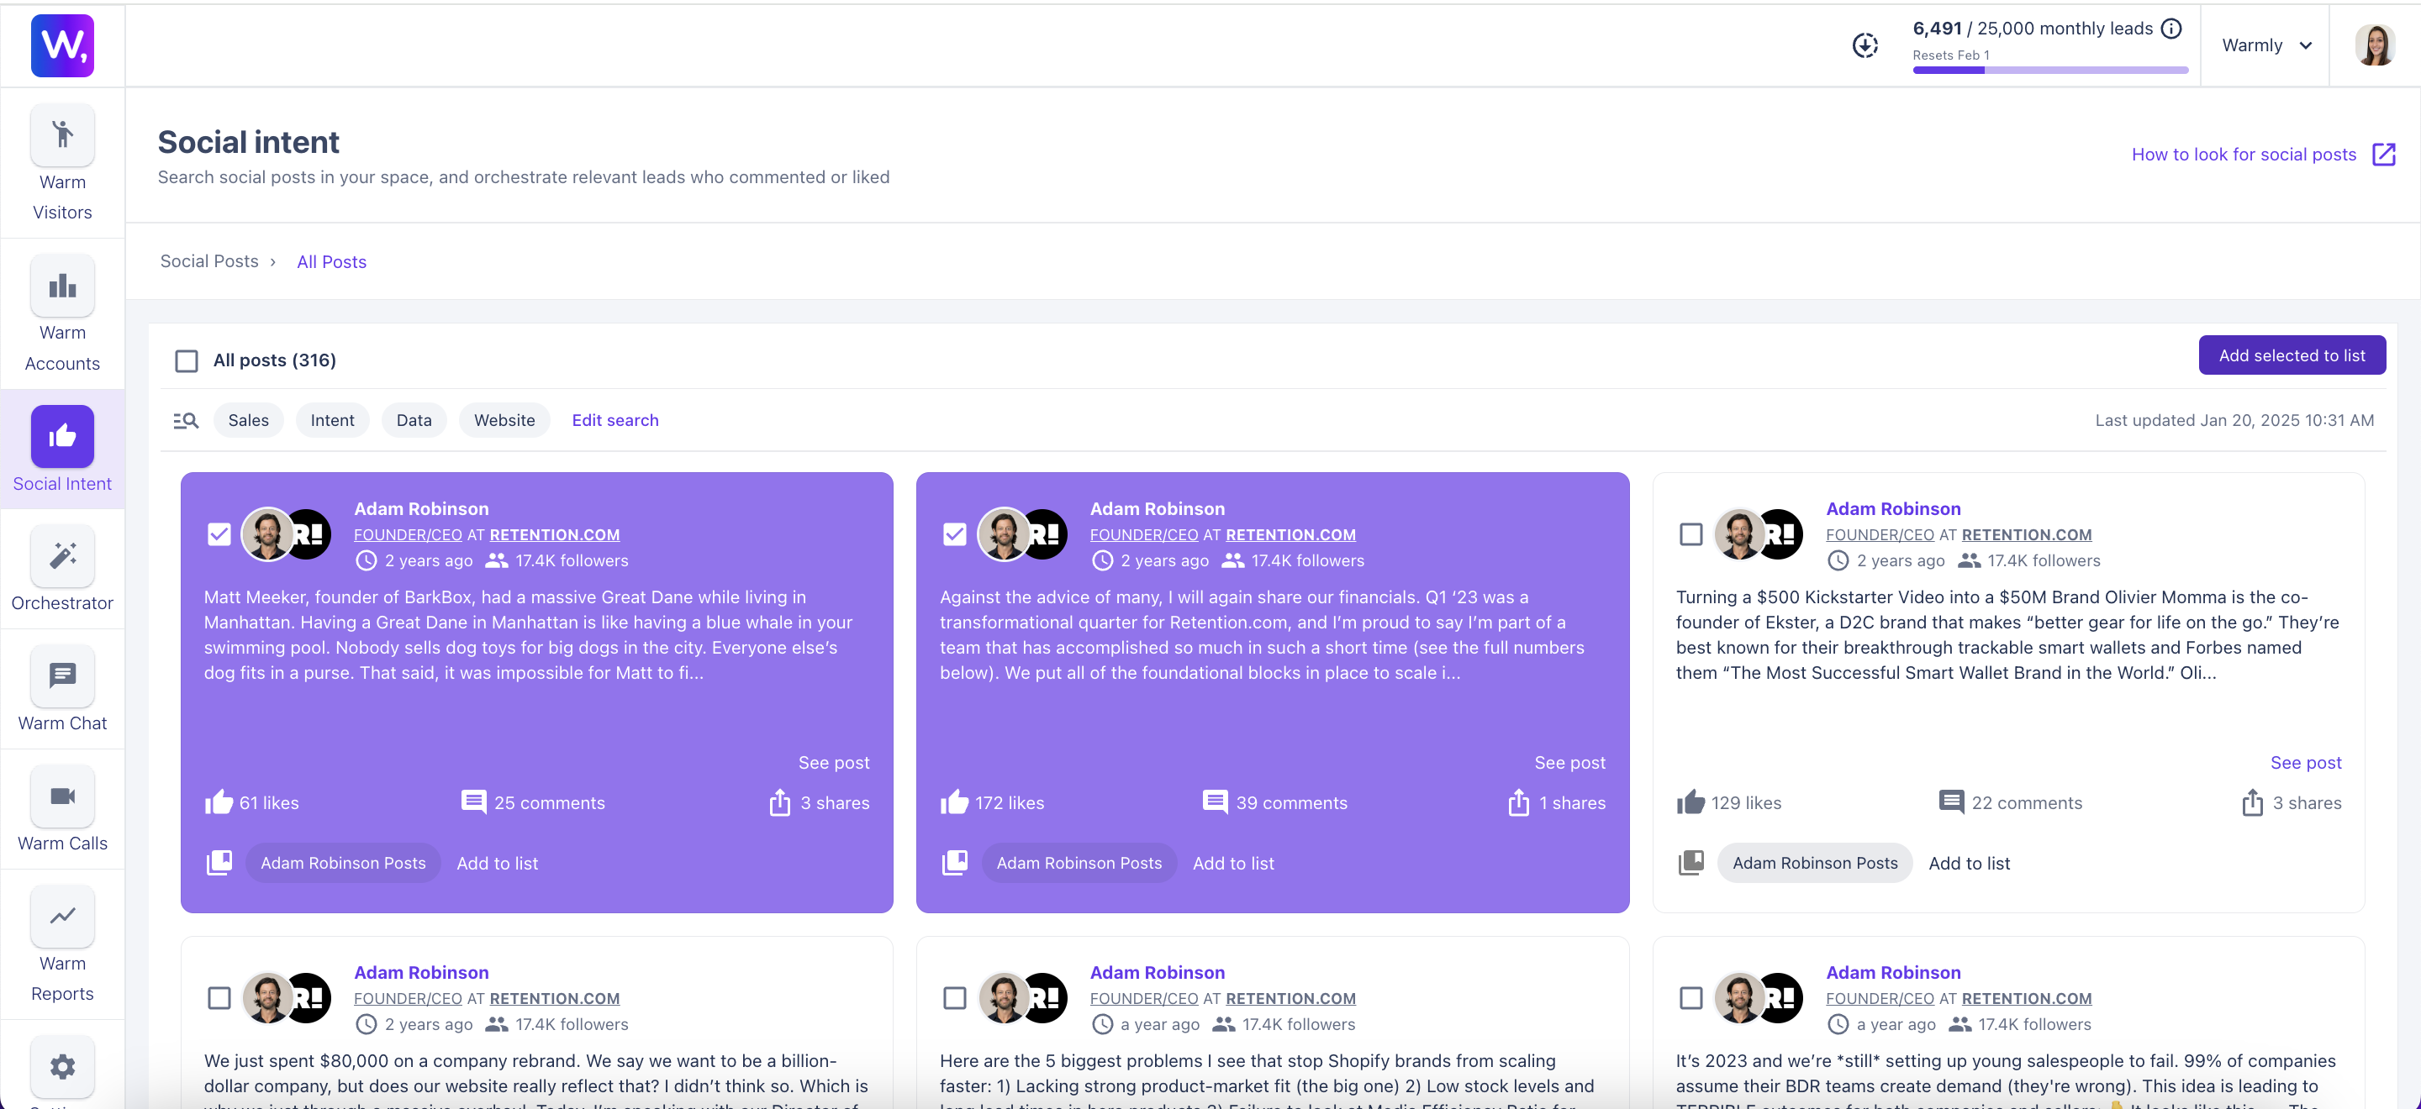The image size is (2421, 1109).
Task: Click Adam Robinson Posts chip on Kickstarter post
Action: coord(1815,863)
